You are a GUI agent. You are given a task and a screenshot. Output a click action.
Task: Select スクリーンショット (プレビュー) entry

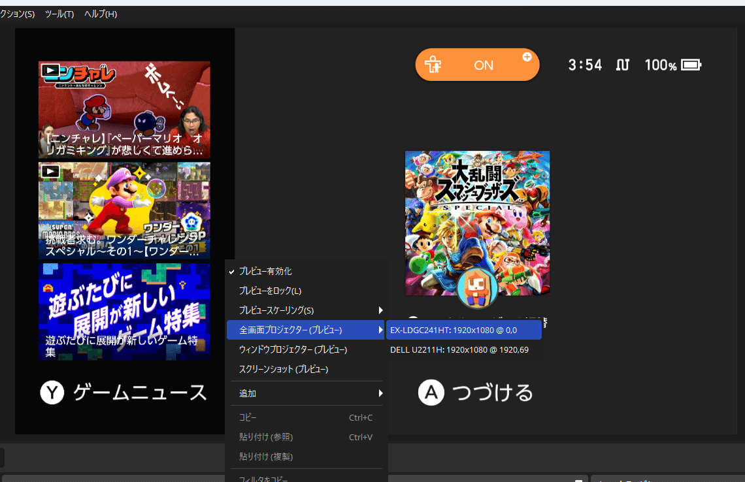pyautogui.click(x=305, y=369)
